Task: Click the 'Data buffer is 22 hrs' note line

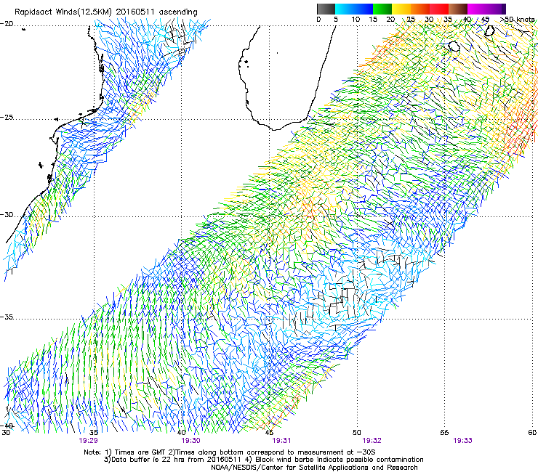Action: click(x=263, y=460)
